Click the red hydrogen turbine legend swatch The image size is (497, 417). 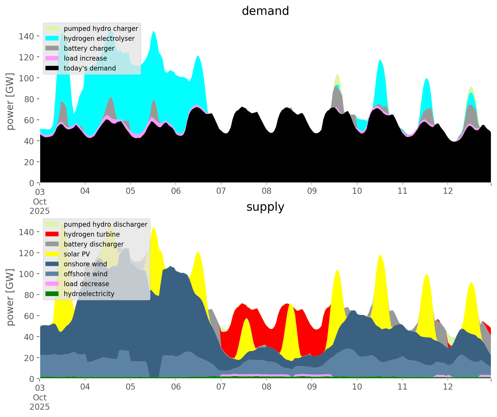point(52,234)
